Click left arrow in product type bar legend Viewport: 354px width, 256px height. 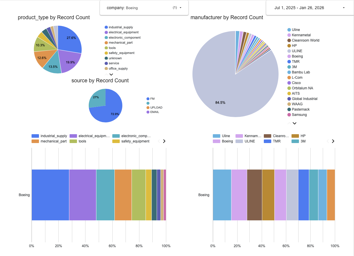pyautogui.click(x=159, y=141)
